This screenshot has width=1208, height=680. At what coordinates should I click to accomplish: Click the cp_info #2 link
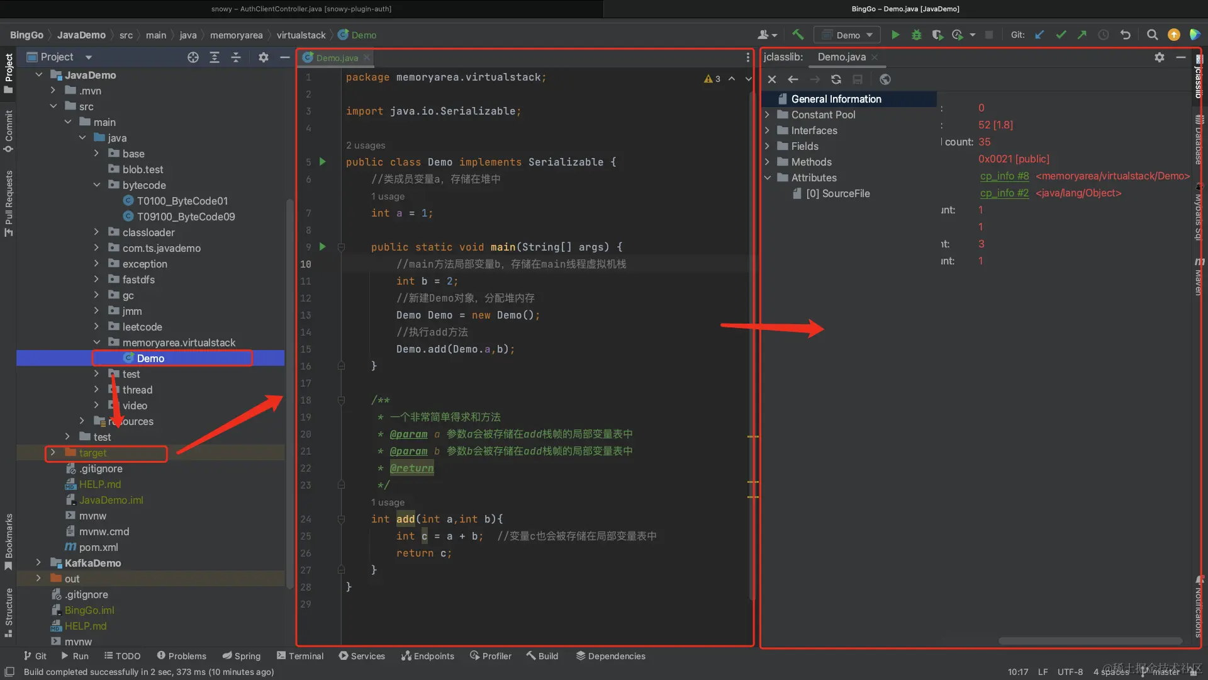coord(1004,193)
